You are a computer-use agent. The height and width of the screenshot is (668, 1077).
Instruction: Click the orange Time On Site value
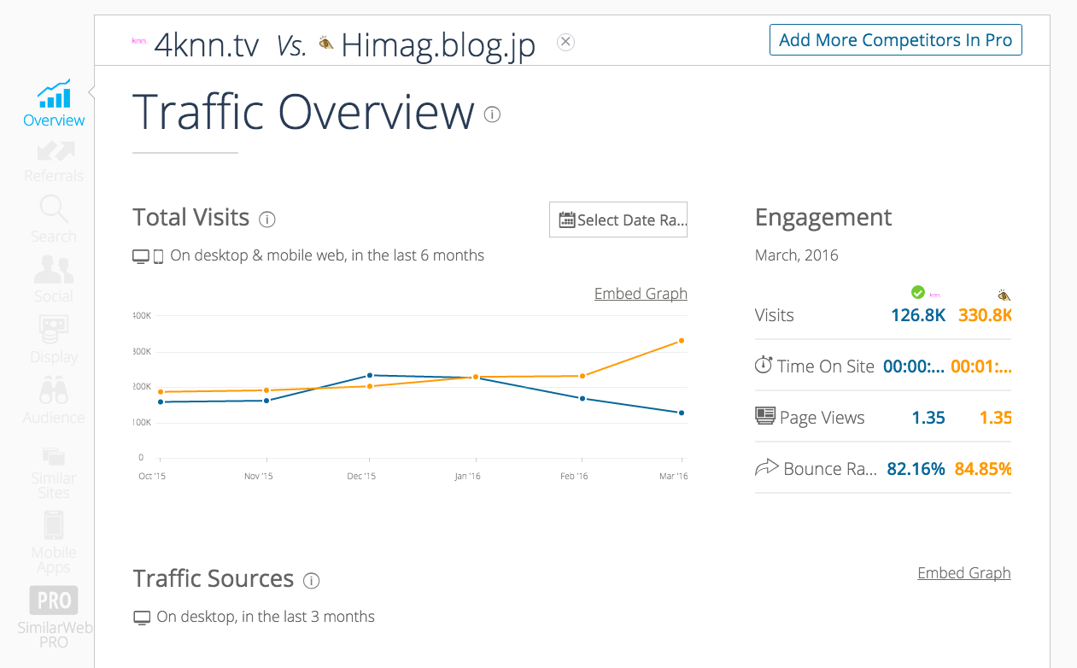(x=981, y=366)
